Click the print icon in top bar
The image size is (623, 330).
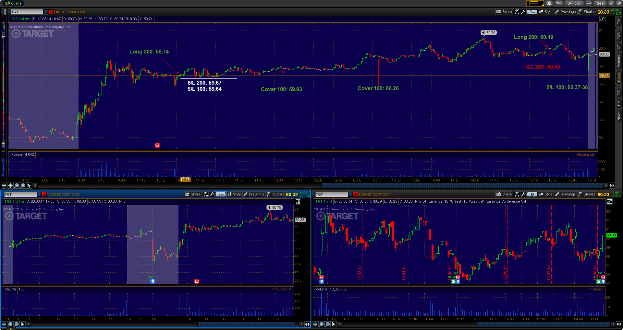coord(589,3)
